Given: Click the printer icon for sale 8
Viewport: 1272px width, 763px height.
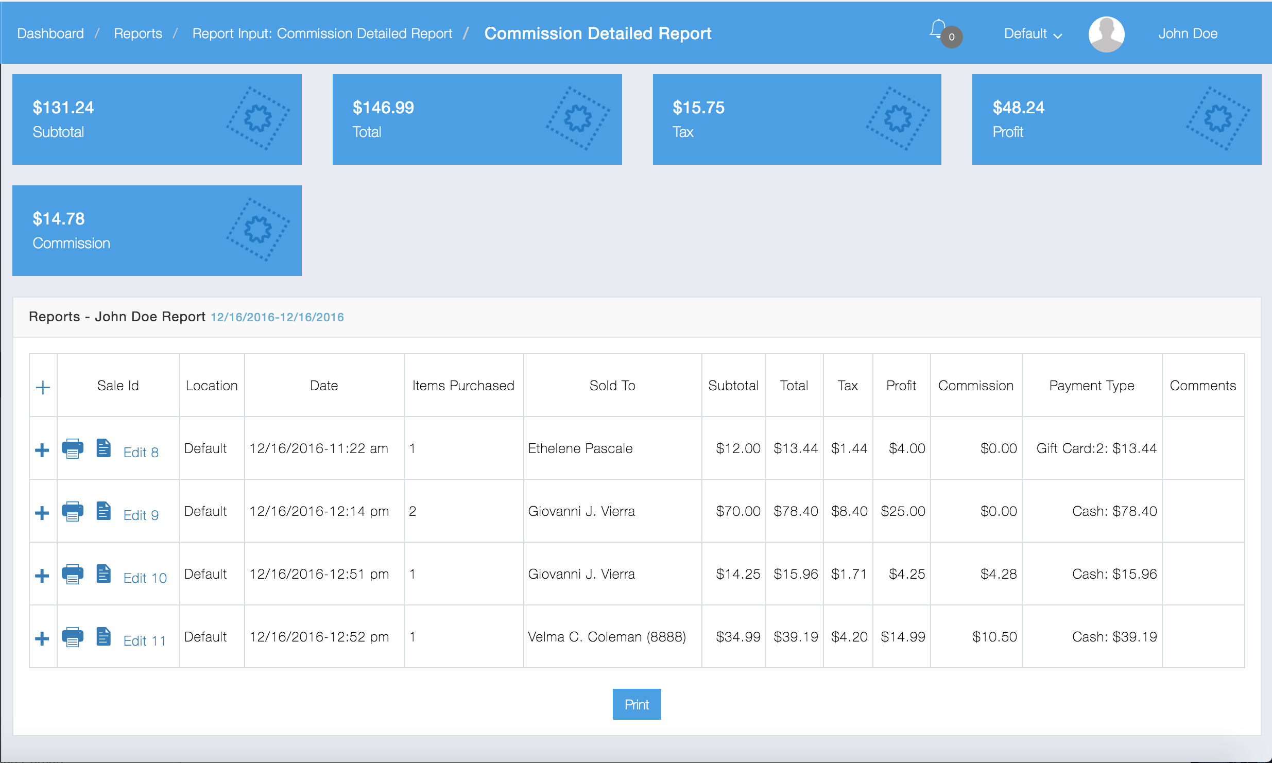Looking at the screenshot, I should [73, 448].
